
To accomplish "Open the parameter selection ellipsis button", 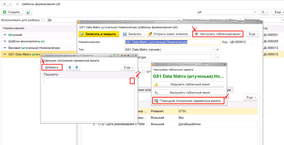I will point(132,81).
